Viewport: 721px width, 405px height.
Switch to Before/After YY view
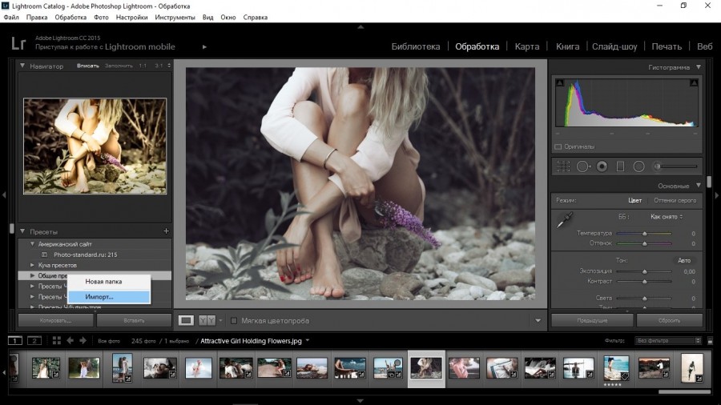[207, 320]
